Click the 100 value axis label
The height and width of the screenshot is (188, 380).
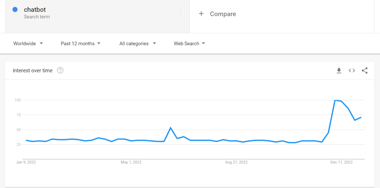pyautogui.click(x=17, y=100)
